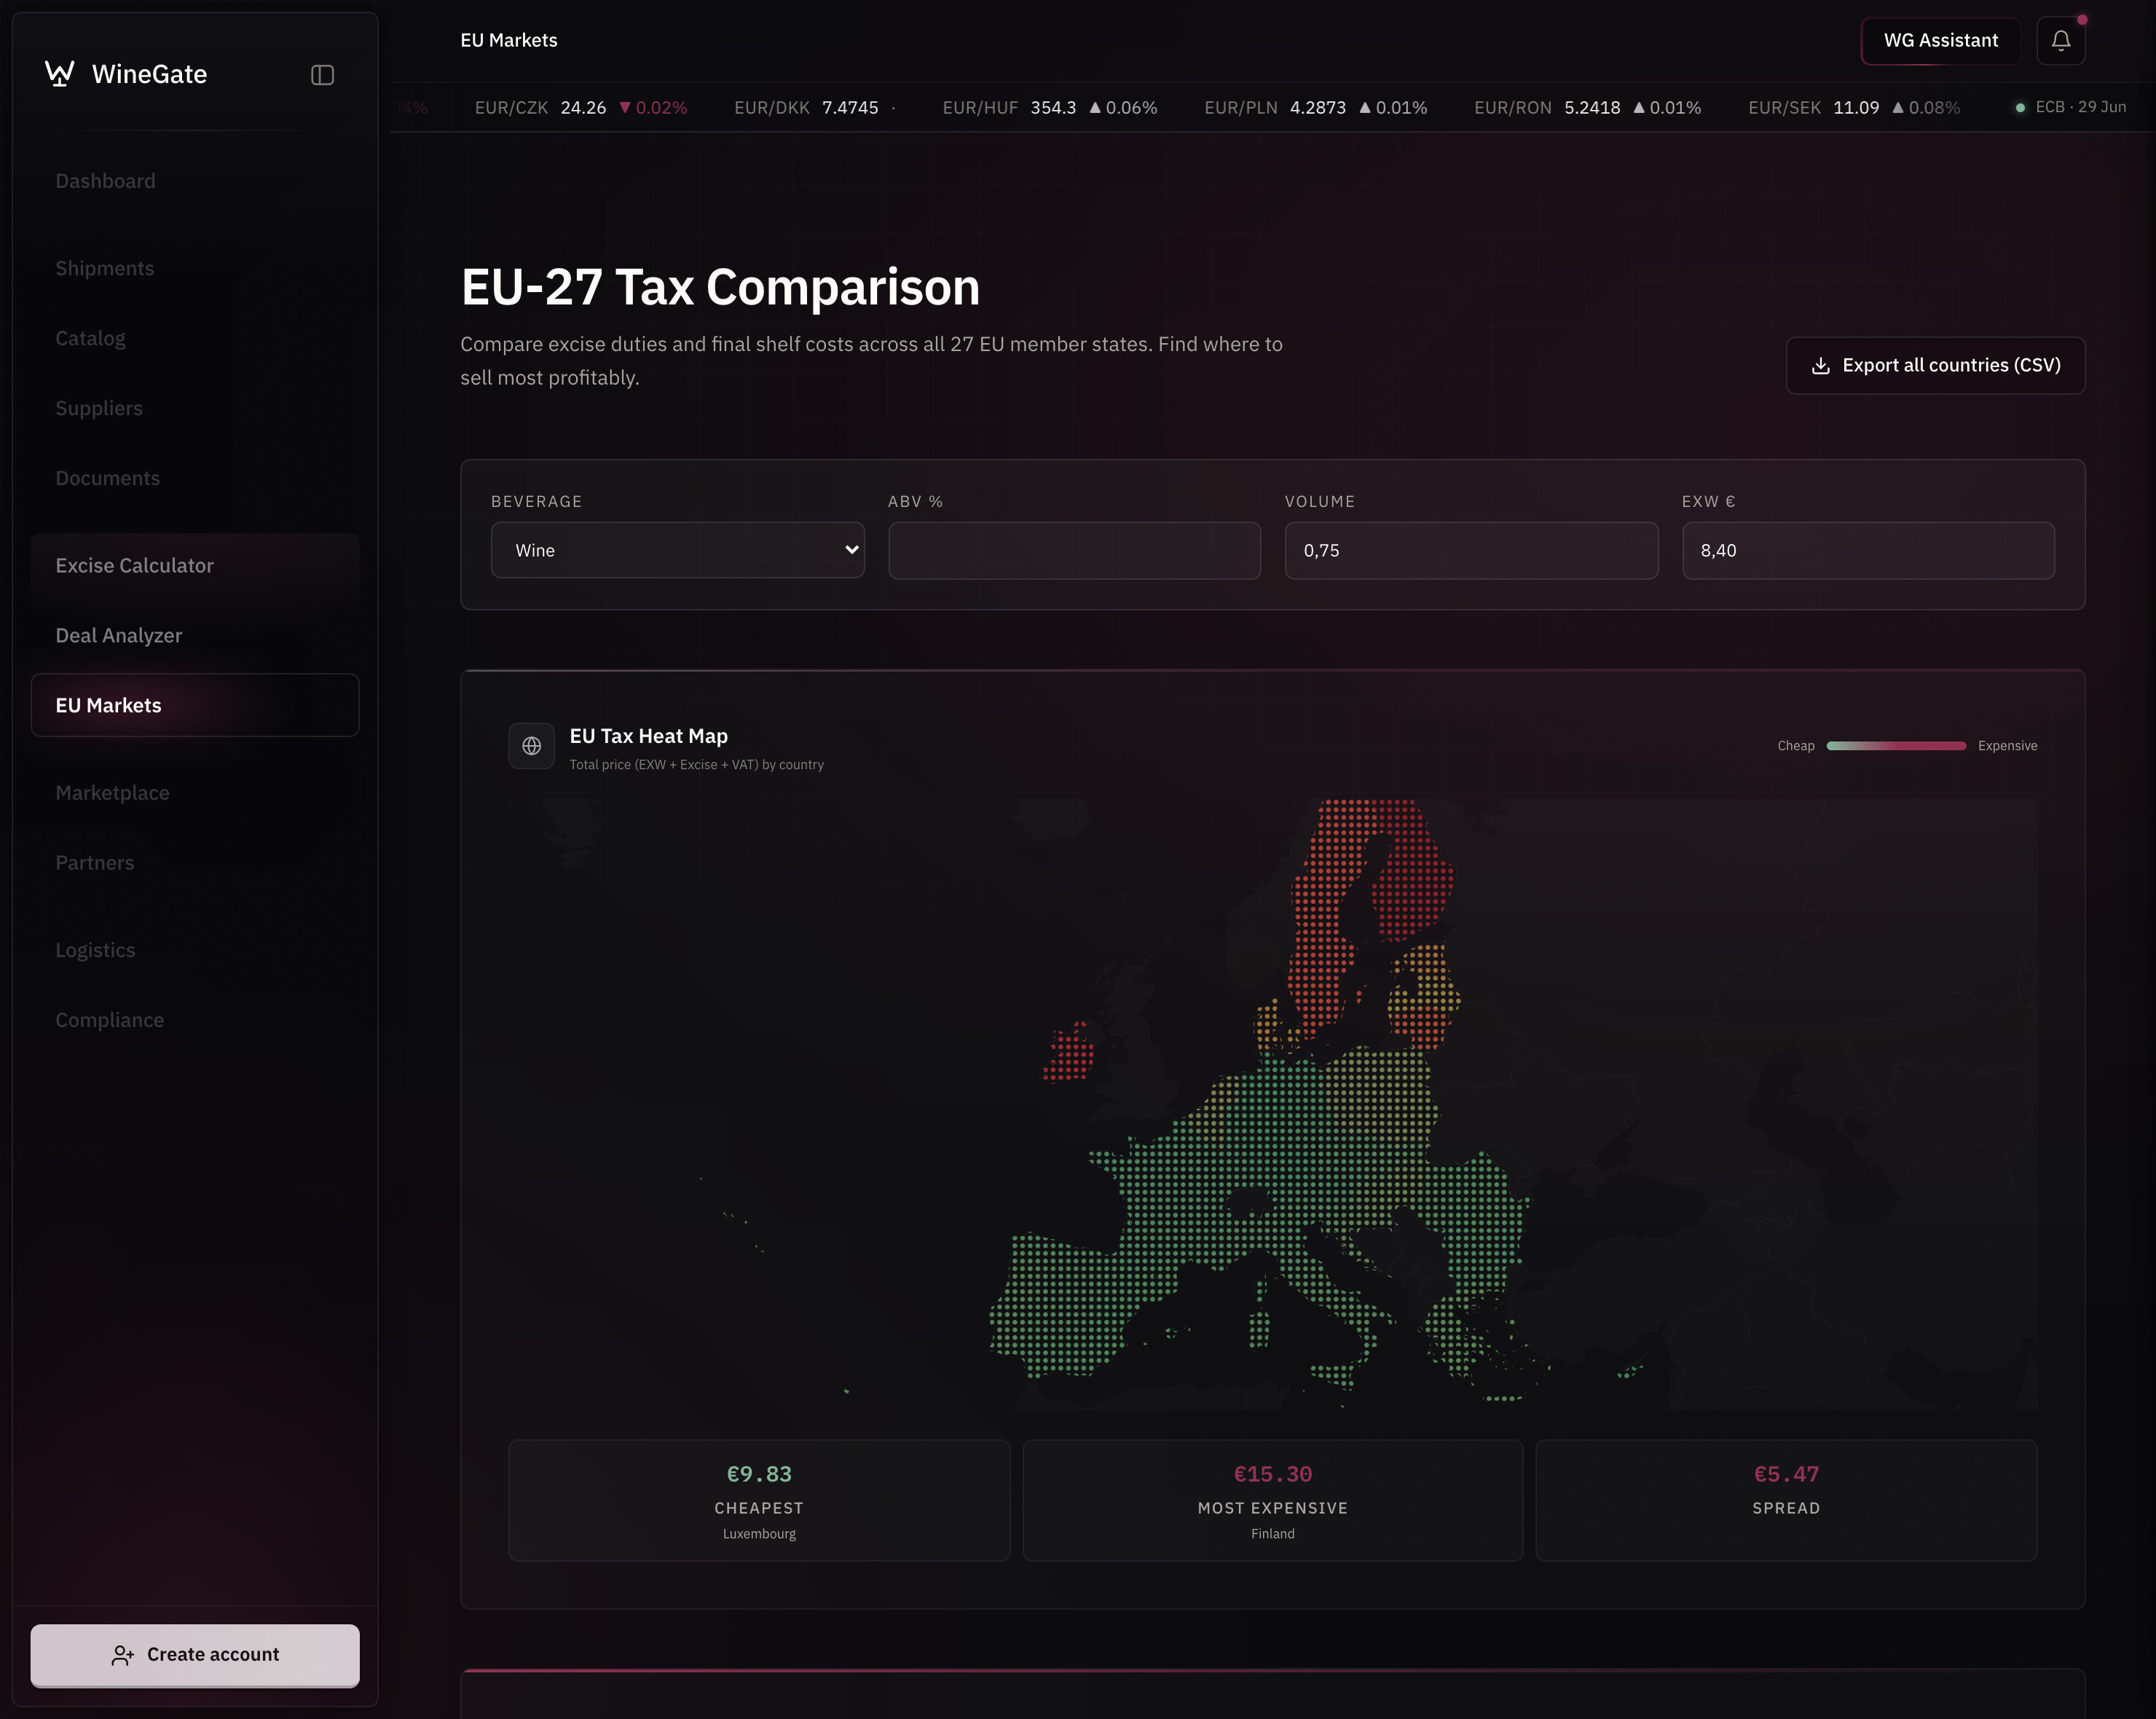This screenshot has width=2156, height=1719.
Task: Click the Volume field showing 0,75
Action: coord(1471,550)
